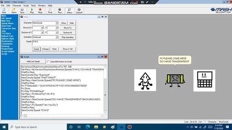Click the volume tray icon
Image resolution: width=232 pixels, height=130 pixels.
(192, 127)
